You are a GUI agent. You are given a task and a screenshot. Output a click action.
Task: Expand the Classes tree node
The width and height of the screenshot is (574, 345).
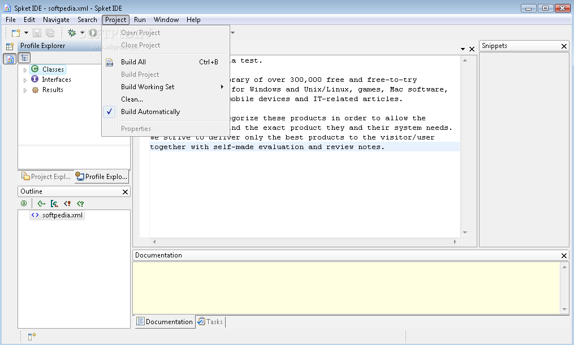point(25,70)
